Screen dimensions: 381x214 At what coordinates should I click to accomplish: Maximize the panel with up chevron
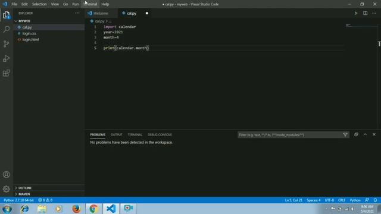click(x=365, y=134)
